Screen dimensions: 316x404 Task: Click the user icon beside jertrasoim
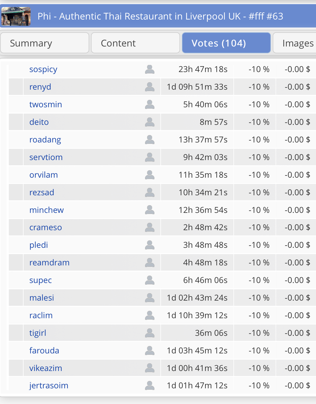pyautogui.click(x=149, y=386)
